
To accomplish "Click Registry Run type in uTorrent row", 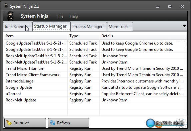I will point(80,94).
